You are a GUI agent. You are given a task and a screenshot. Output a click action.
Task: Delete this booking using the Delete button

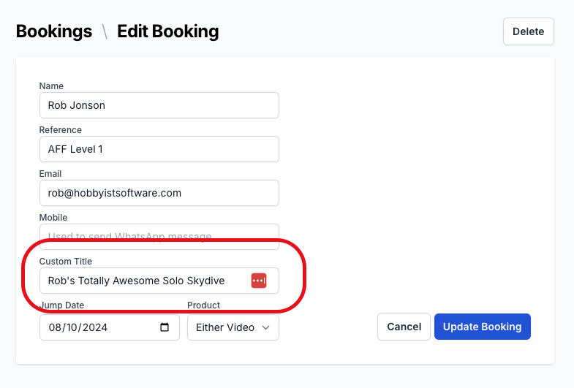coord(528,31)
